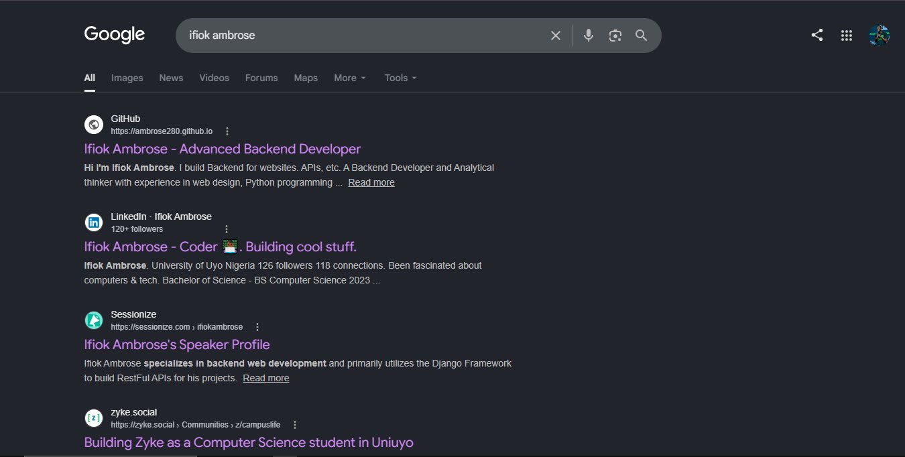Viewport: 905px width, 457px height.
Task: Open three-dot menu for GitHub result
Action: click(227, 131)
